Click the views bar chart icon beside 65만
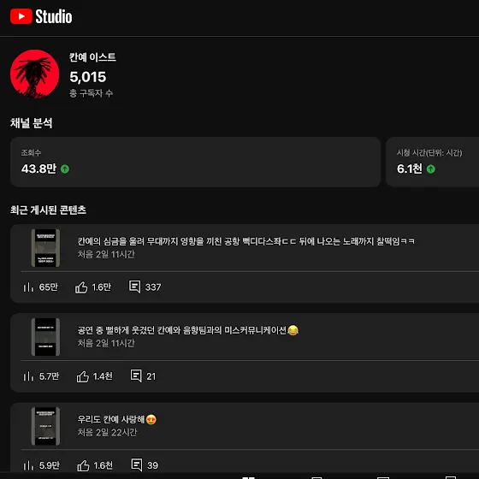This screenshot has height=479, width=479. pos(28,287)
